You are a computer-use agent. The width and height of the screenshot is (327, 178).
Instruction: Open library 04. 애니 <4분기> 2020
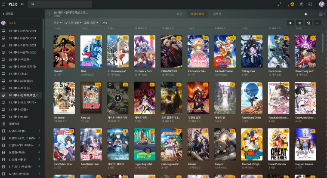pos(21,52)
